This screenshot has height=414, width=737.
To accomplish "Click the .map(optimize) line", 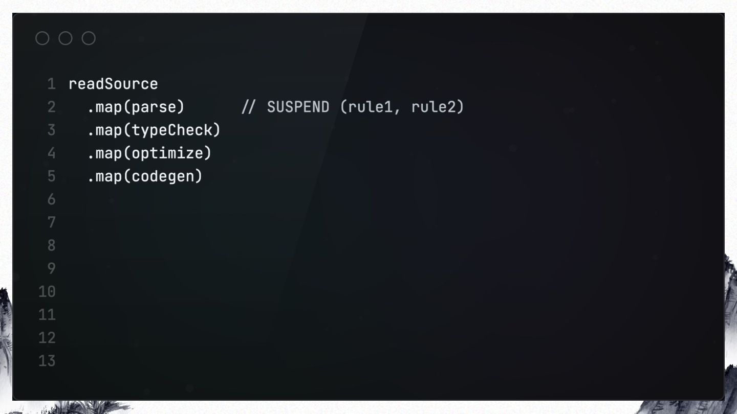I will click(x=149, y=153).
